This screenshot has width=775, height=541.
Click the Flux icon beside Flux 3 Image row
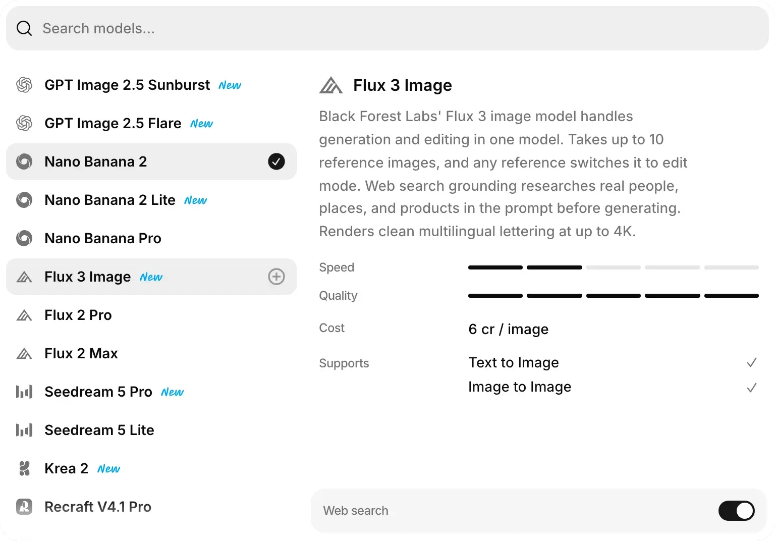point(24,277)
